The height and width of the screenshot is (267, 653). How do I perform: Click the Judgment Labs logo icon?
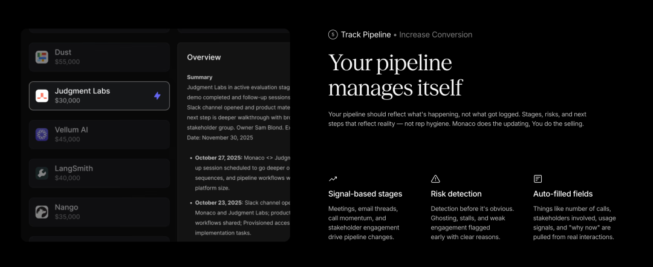[42, 96]
